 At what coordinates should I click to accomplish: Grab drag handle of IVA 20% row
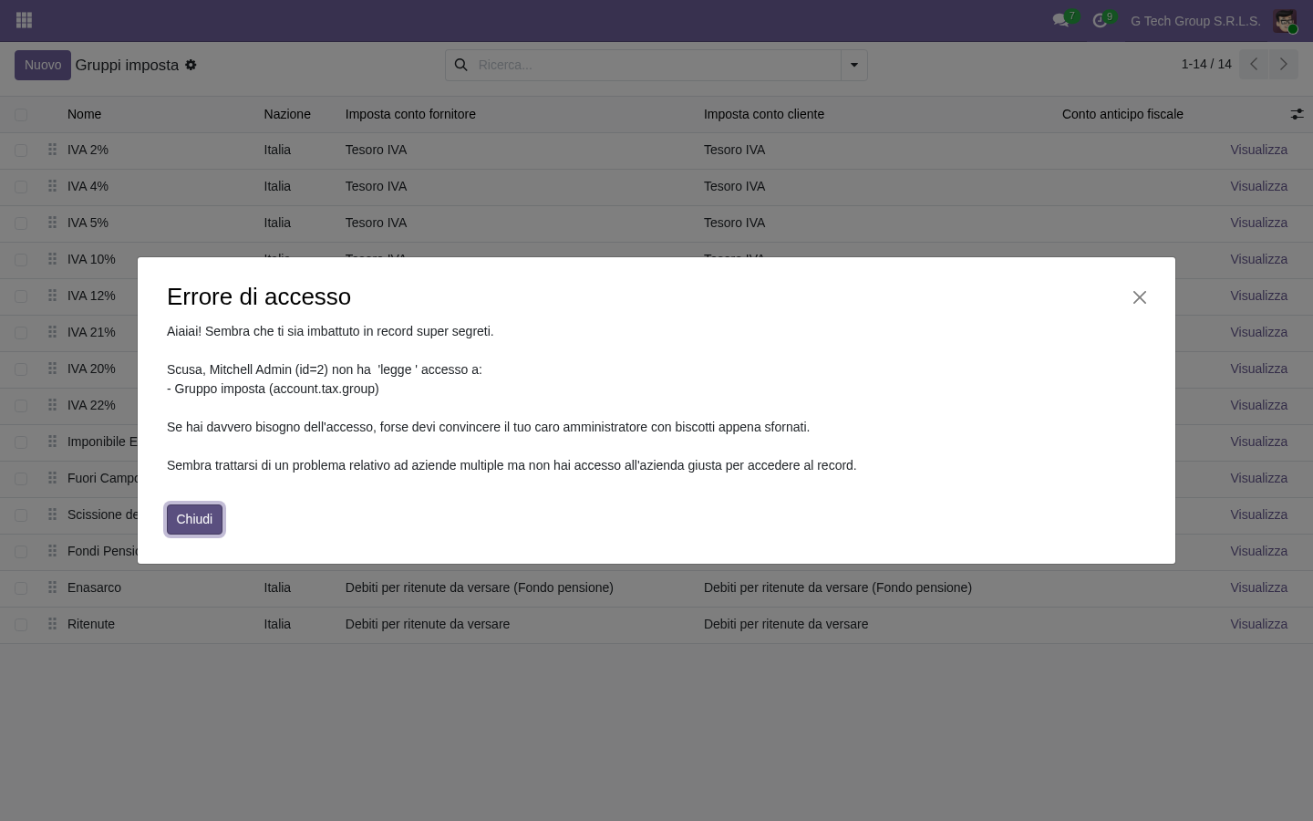pos(52,369)
